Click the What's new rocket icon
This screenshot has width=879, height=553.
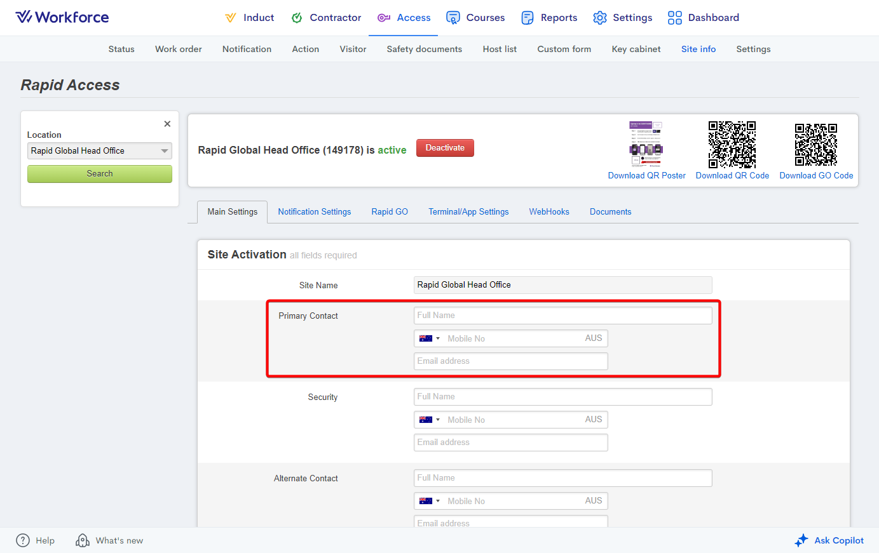pos(83,540)
